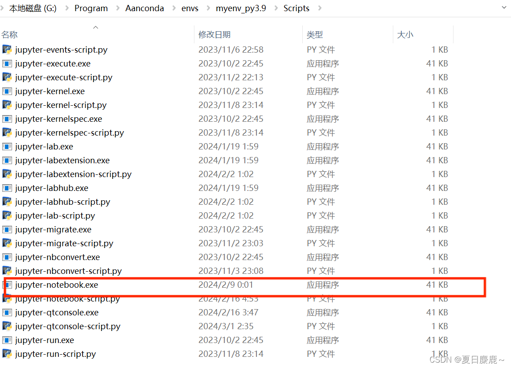
Task: Click the date 2023/11/2 23:03
Action: (231, 243)
